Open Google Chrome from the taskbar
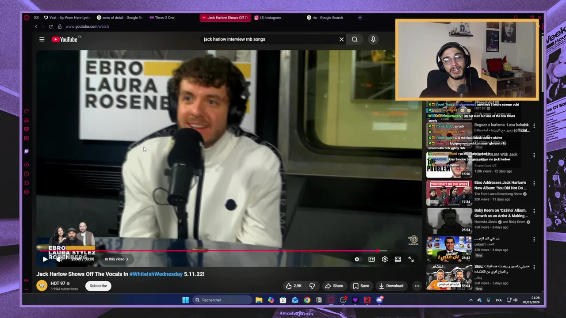 [307, 300]
